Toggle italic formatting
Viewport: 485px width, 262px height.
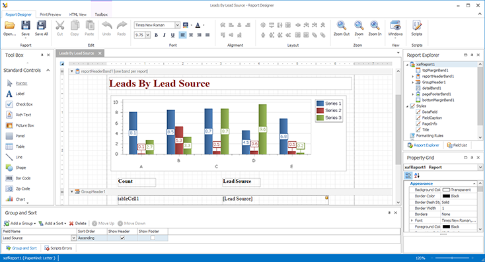[x=165, y=35]
